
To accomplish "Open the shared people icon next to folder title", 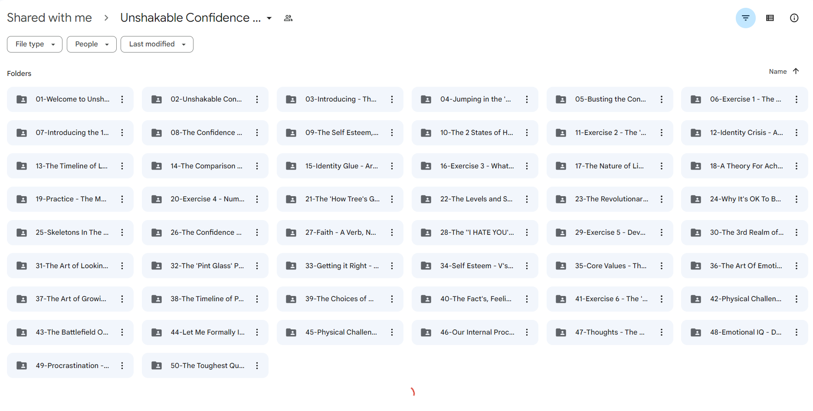I will (288, 18).
